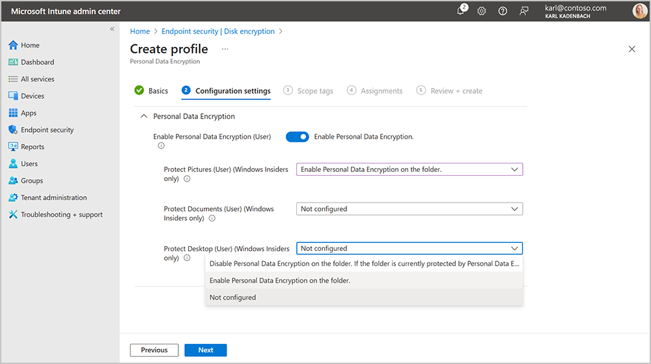Screen dimensions: 651x364
Task: Choose the Disable Personal Data Encryption option
Action: pos(364,264)
